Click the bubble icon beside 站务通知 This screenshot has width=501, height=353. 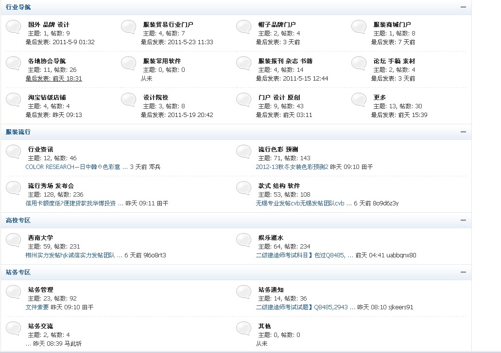pyautogui.click(x=243, y=292)
